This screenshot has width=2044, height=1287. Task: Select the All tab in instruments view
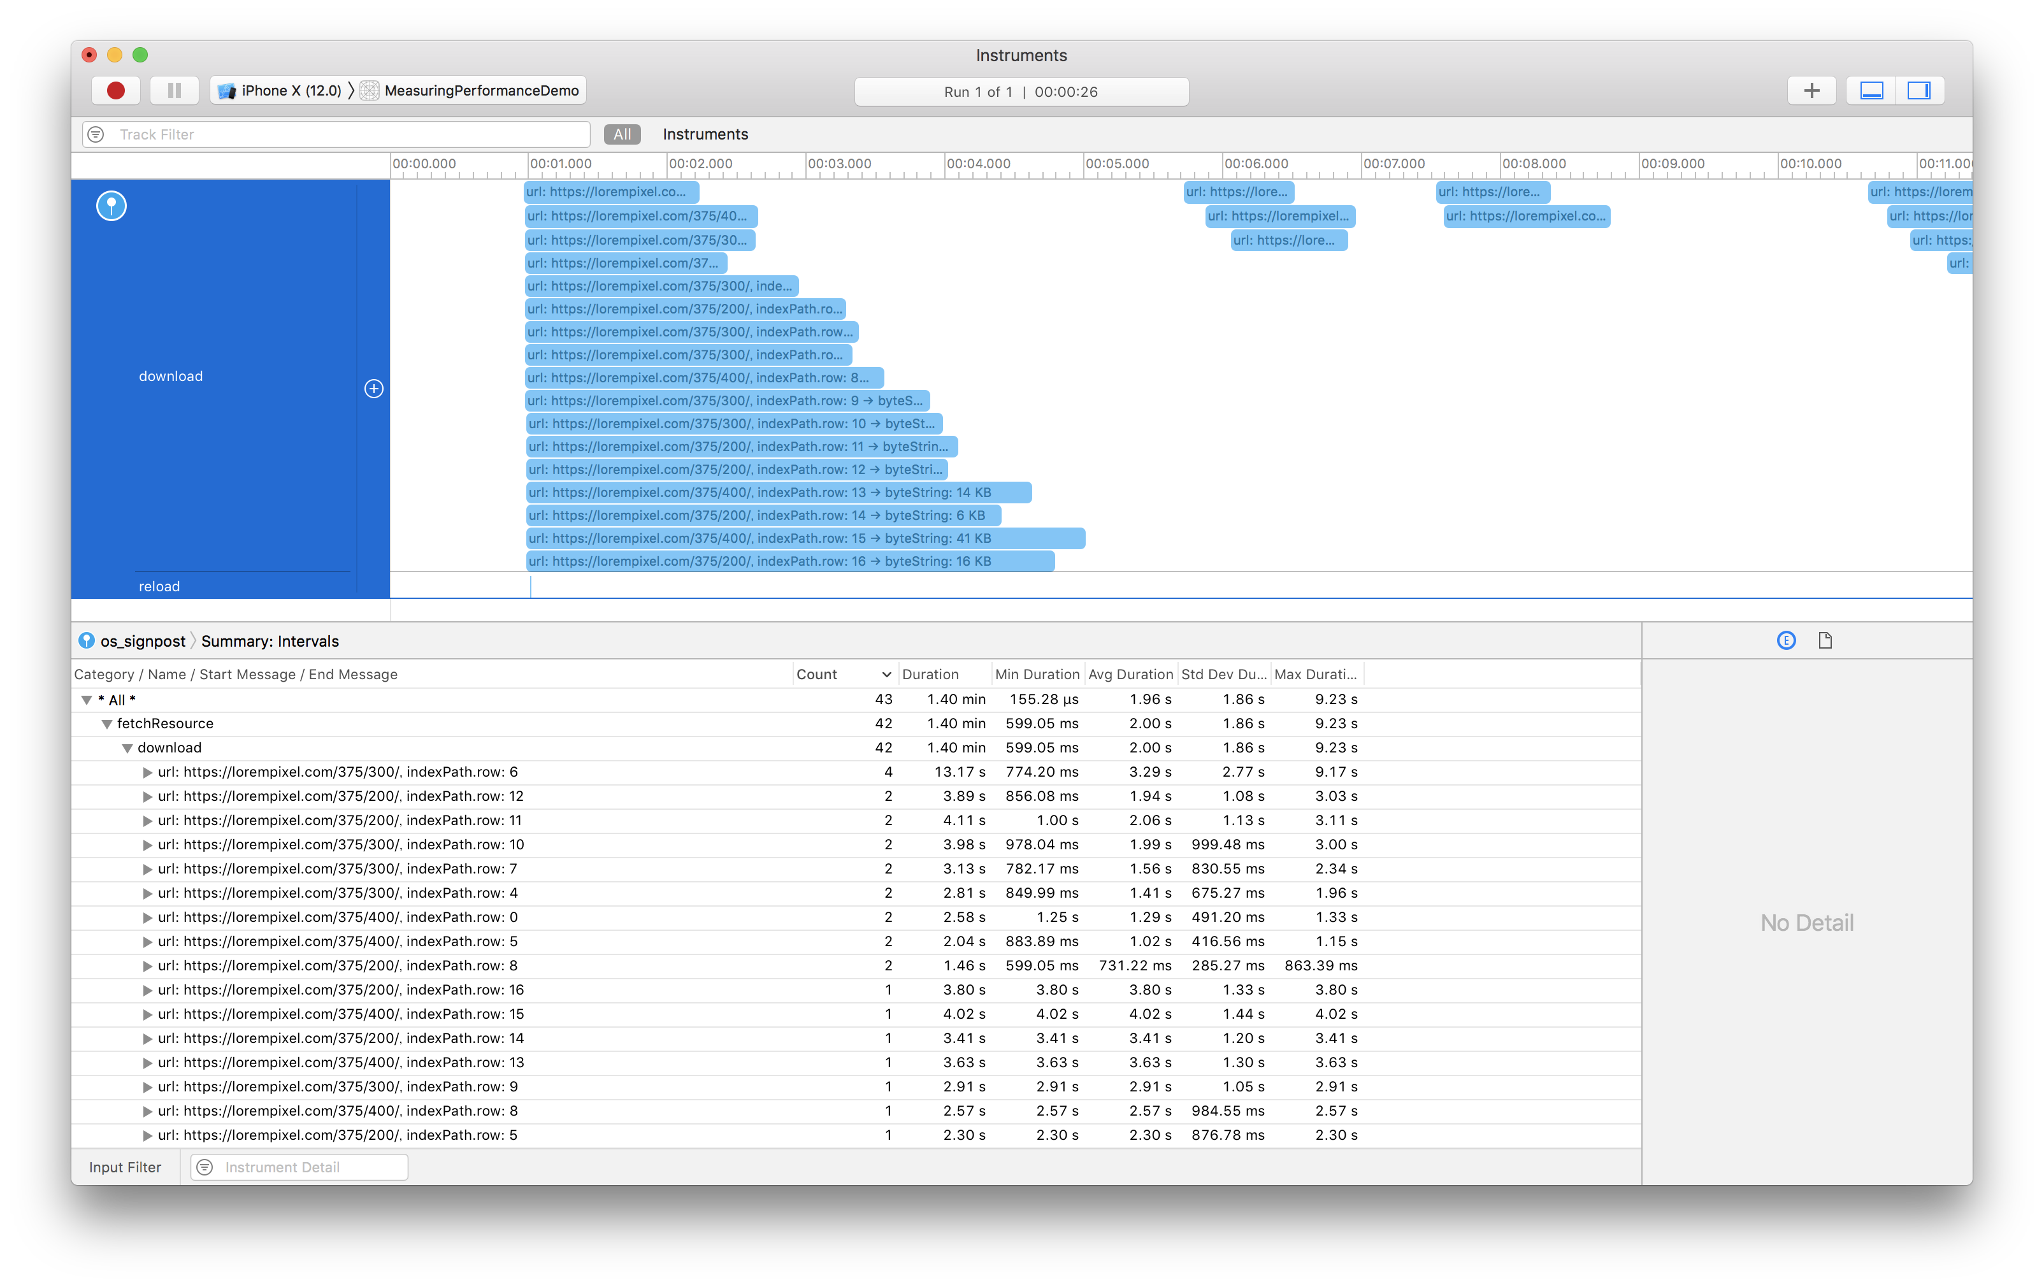click(x=621, y=133)
